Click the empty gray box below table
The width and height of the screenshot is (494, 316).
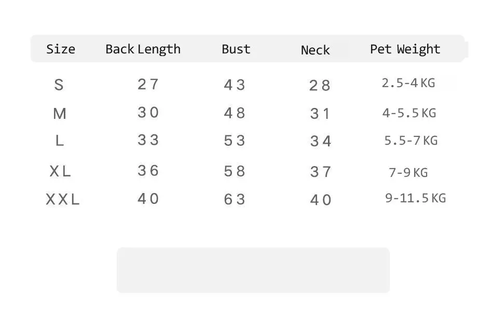pos(253,270)
